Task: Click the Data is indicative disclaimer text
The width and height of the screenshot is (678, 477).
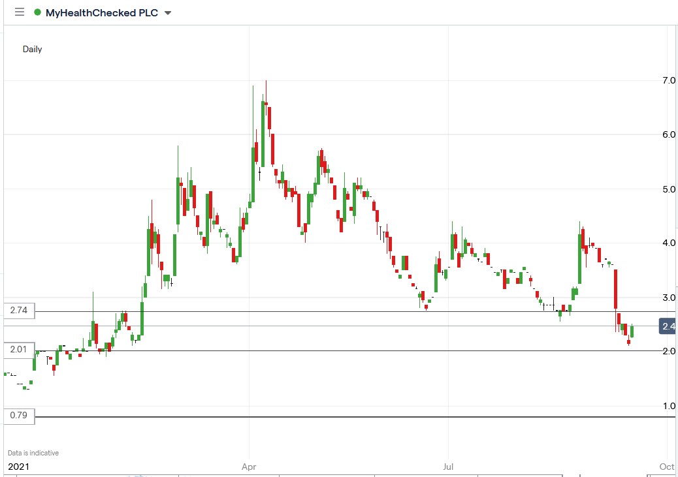Action: click(33, 452)
